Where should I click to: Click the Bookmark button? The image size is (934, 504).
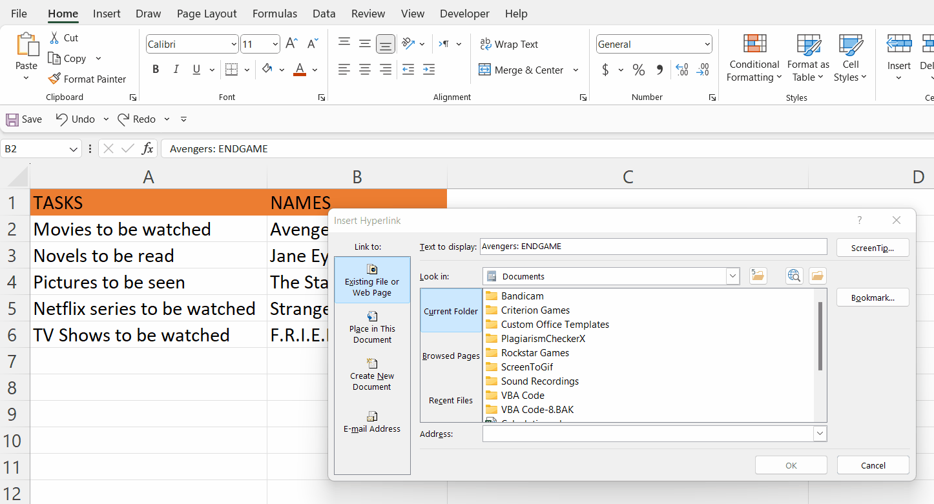[x=873, y=297]
